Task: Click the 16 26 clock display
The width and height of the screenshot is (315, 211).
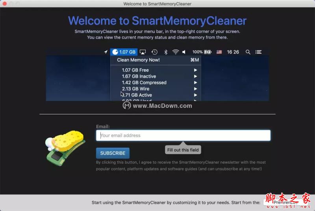Action: tap(233, 52)
